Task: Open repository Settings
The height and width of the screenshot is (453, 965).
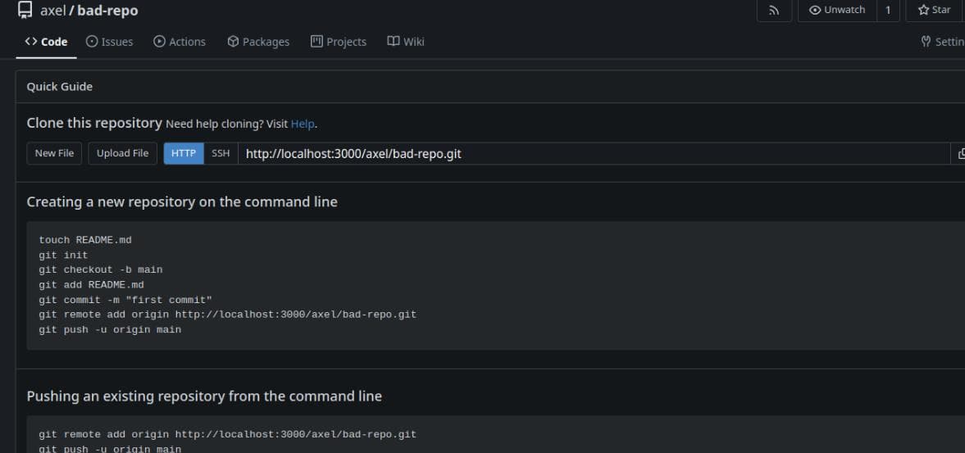Action: pos(941,42)
